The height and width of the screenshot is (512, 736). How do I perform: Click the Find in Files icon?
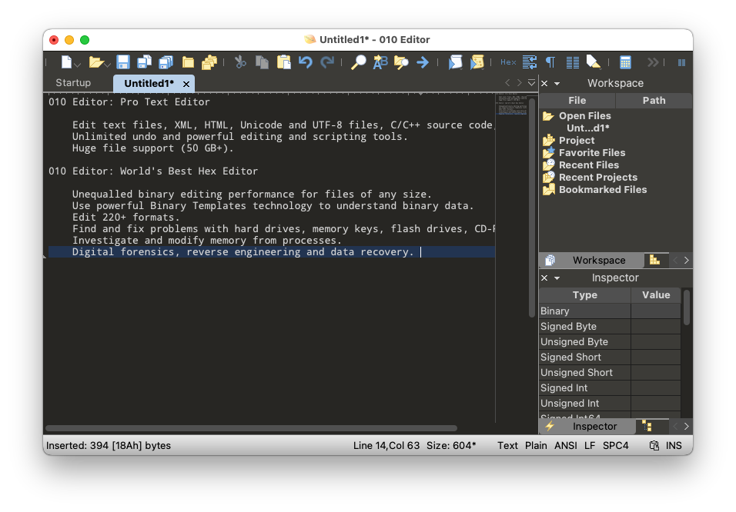[x=401, y=62]
